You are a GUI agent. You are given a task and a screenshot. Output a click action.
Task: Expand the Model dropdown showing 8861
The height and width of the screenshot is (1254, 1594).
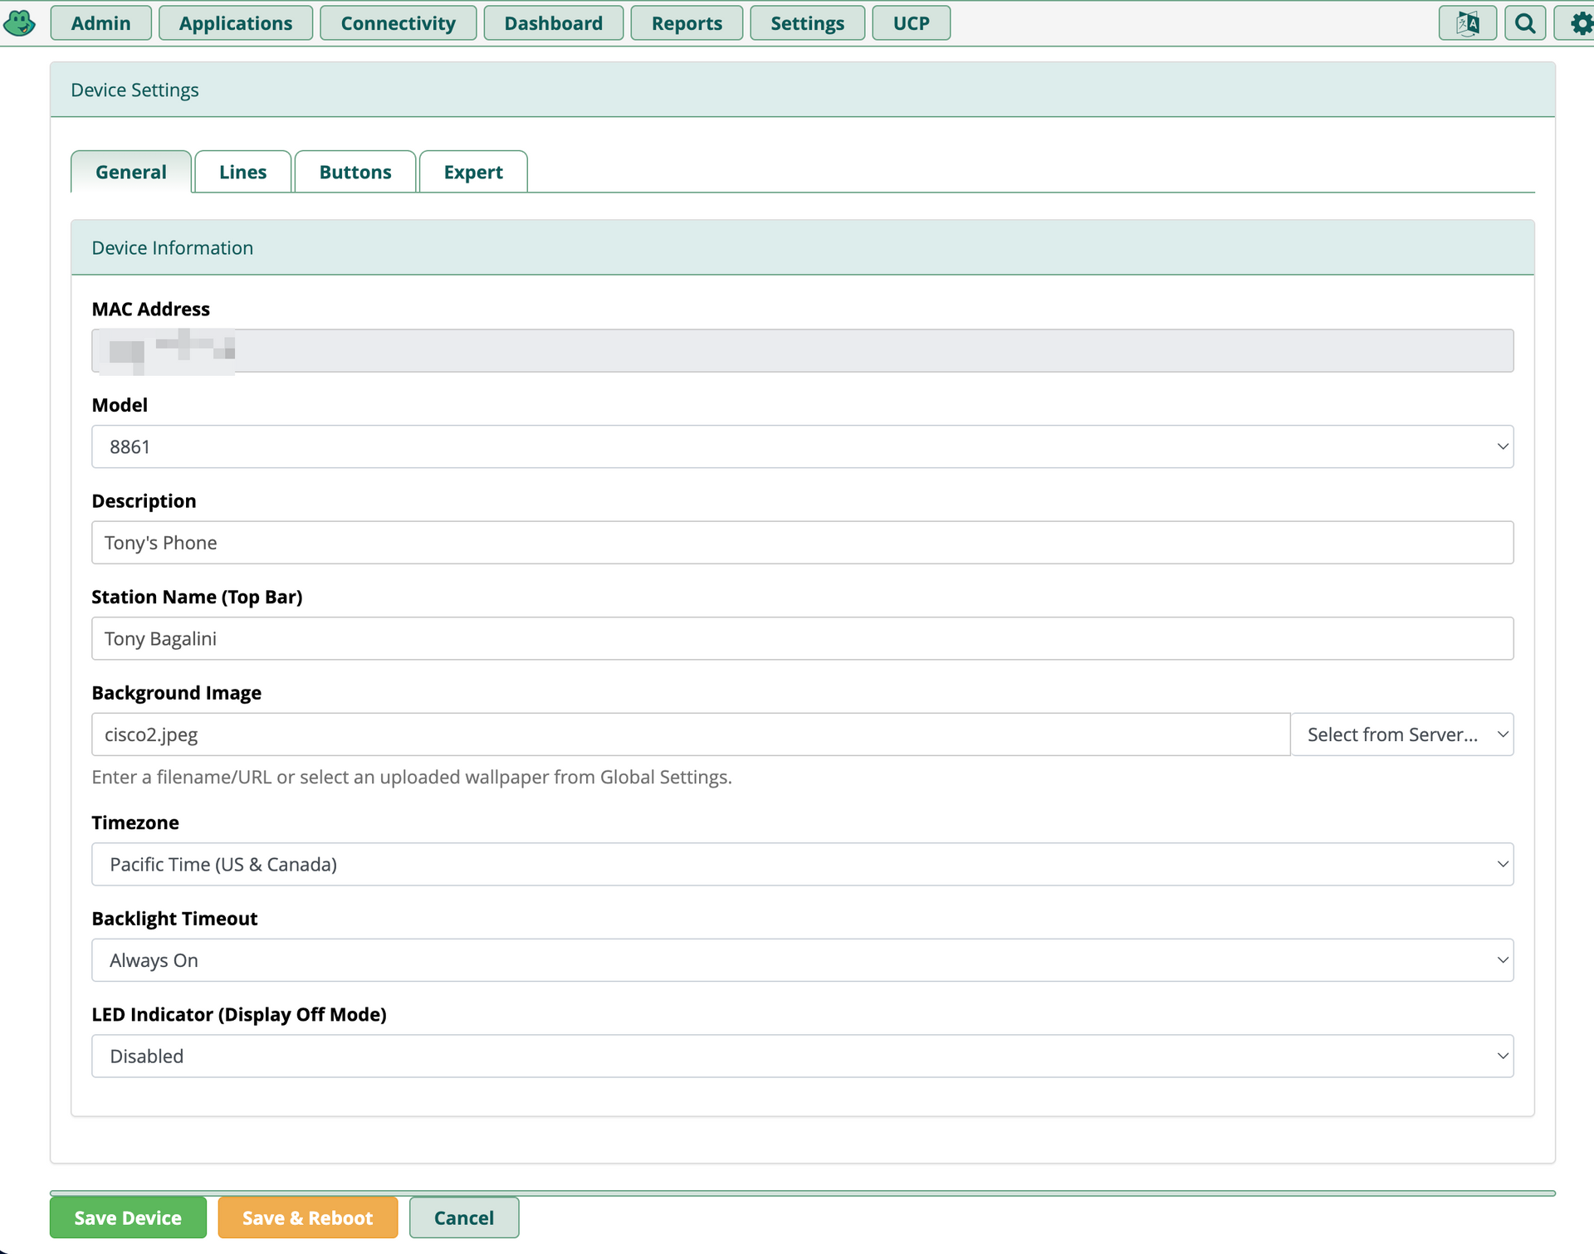tap(802, 446)
